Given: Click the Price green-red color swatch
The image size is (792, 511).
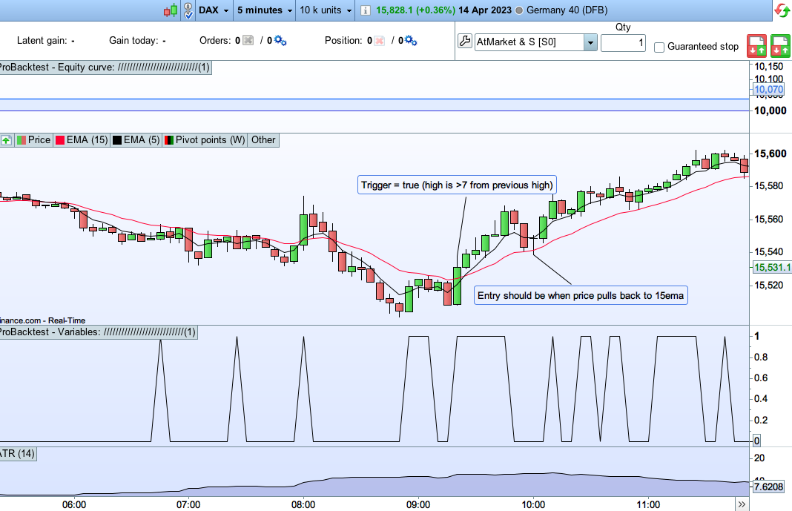Looking at the screenshot, I should tap(22, 140).
